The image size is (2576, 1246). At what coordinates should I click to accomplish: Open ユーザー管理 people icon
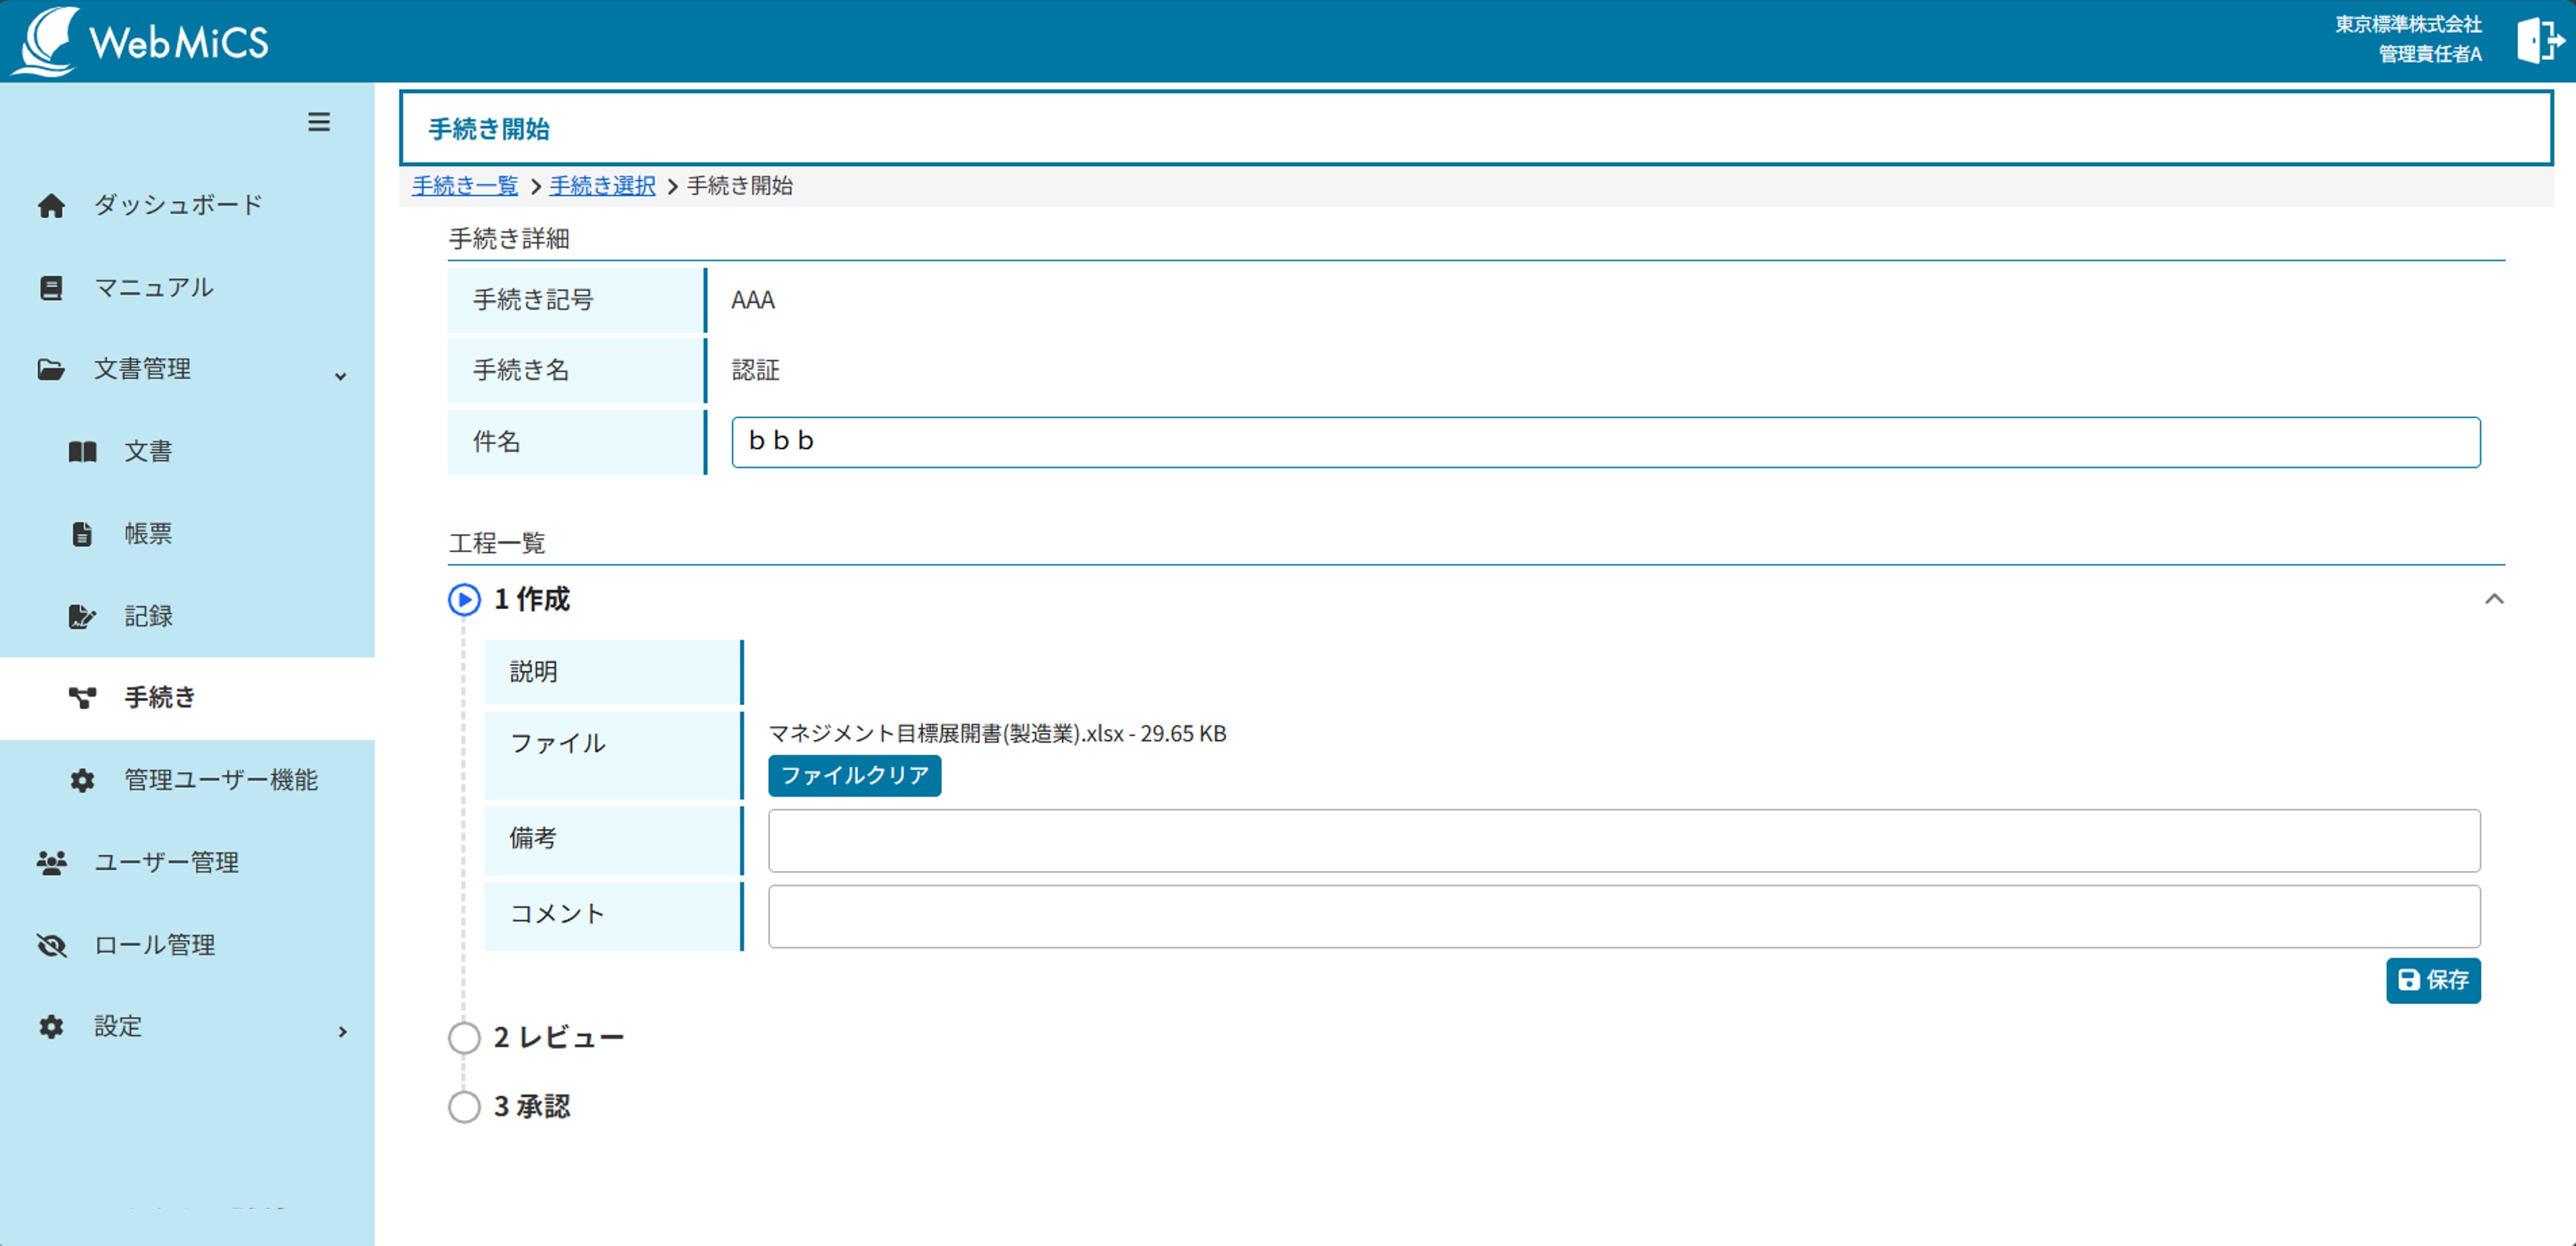(x=51, y=863)
